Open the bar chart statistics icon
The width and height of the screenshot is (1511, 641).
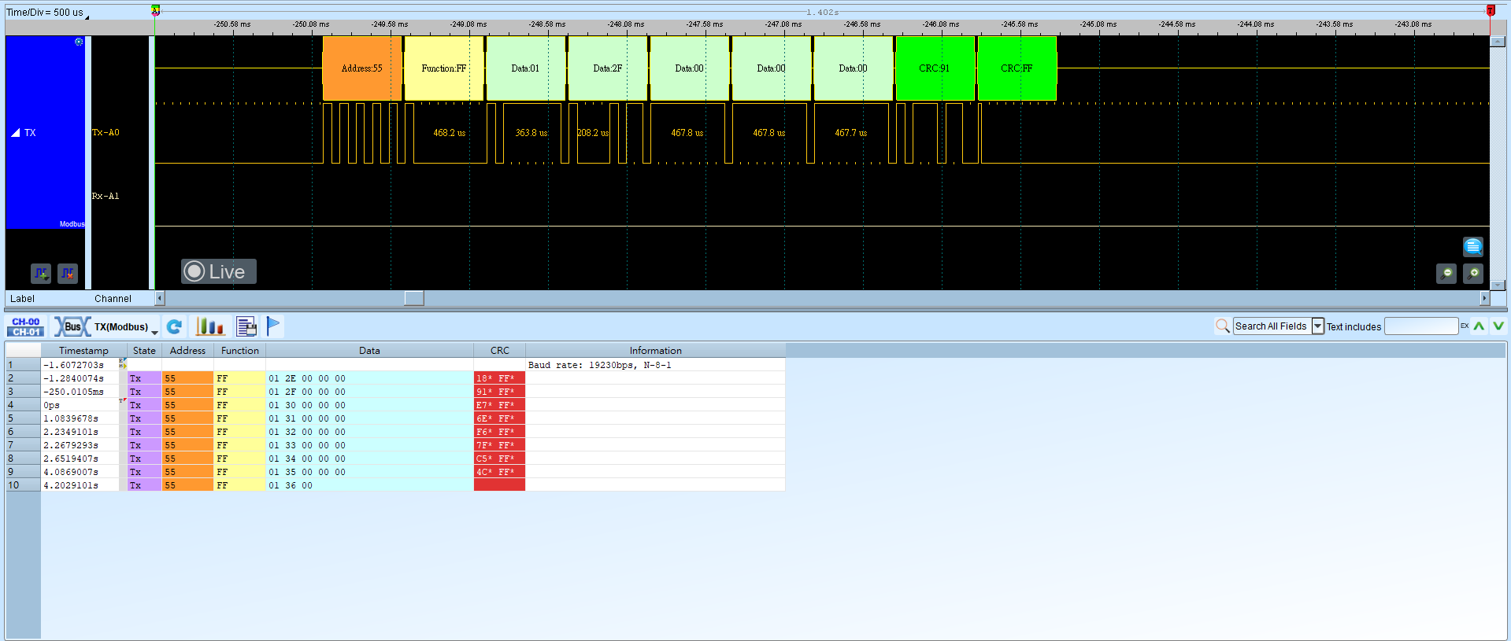tap(210, 326)
